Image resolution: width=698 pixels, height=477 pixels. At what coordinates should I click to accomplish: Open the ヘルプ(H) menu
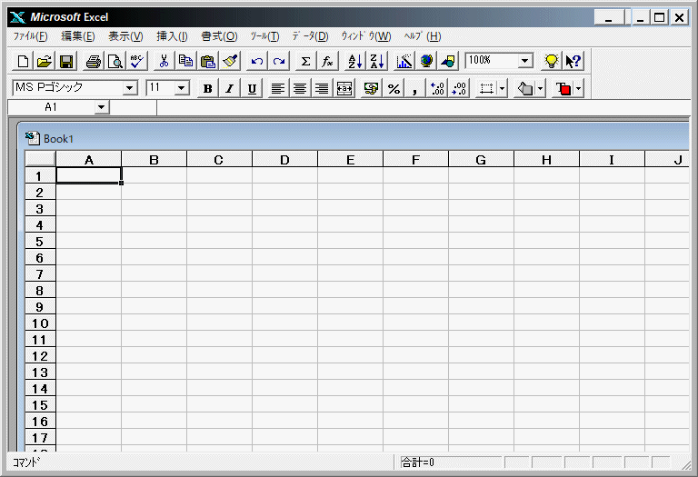point(423,36)
